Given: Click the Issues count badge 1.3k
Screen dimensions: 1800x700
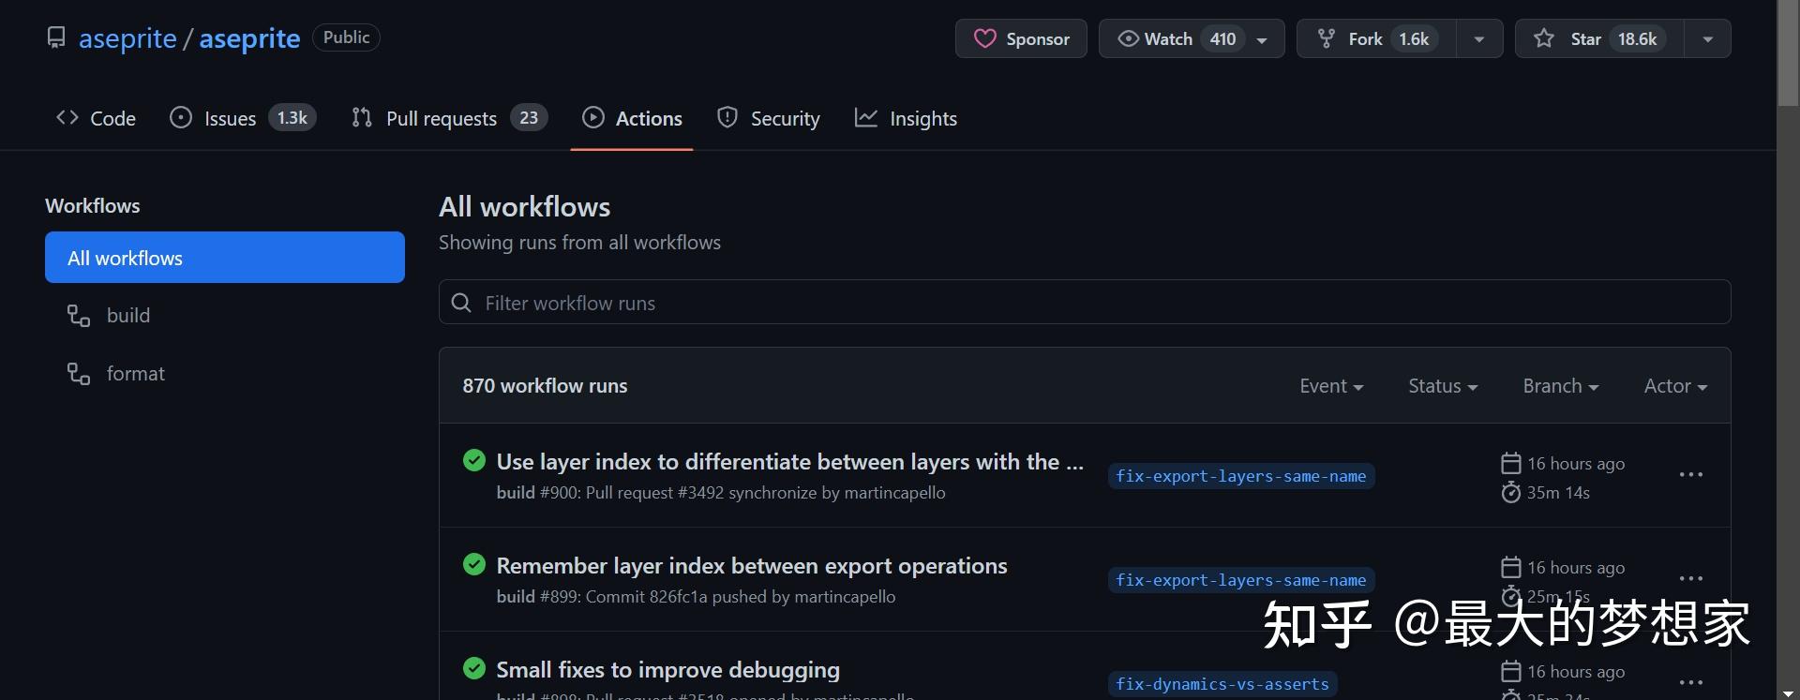Looking at the screenshot, I should click(x=292, y=117).
